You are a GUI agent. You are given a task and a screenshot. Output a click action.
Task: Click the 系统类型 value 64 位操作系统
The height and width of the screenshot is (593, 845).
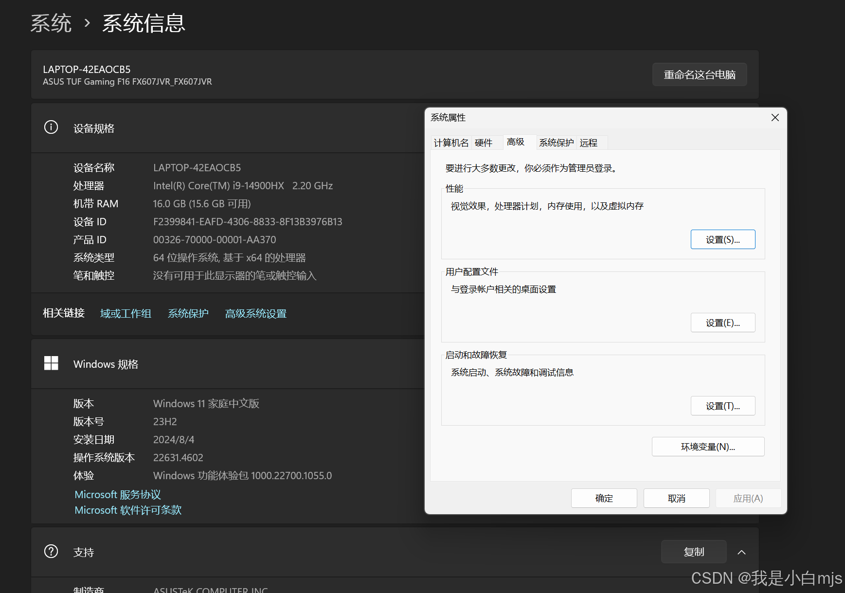(x=230, y=257)
